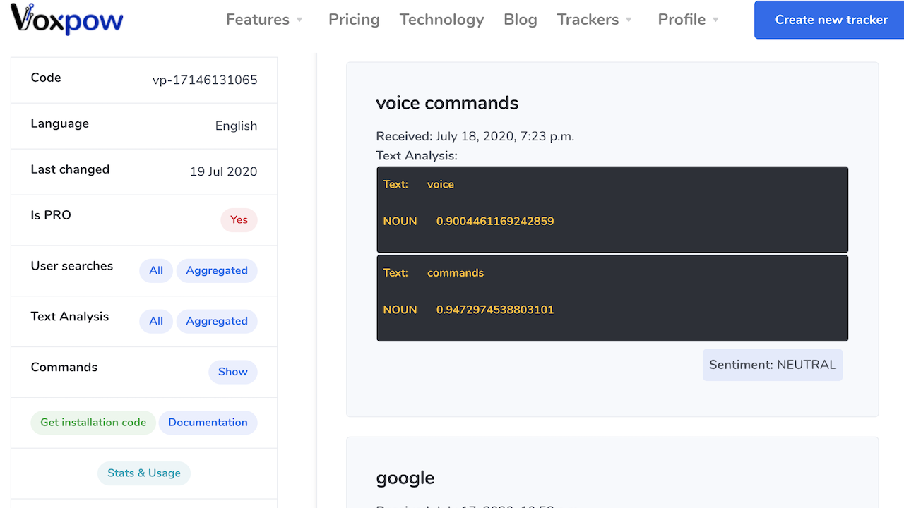Select the tracker code vp-17146131065
904x508 pixels.
(x=205, y=80)
